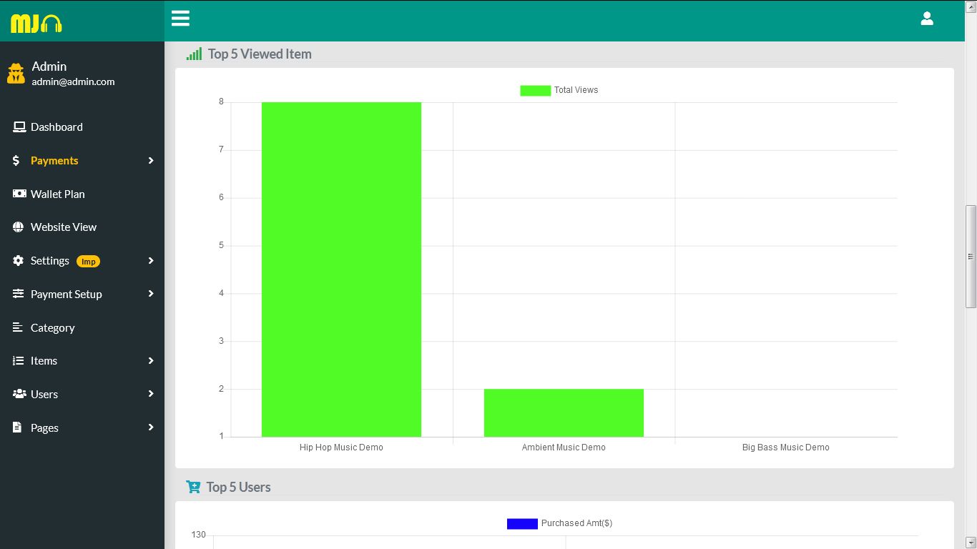Click the admin@admin.com email link
The height and width of the screenshot is (549, 977).
(72, 81)
